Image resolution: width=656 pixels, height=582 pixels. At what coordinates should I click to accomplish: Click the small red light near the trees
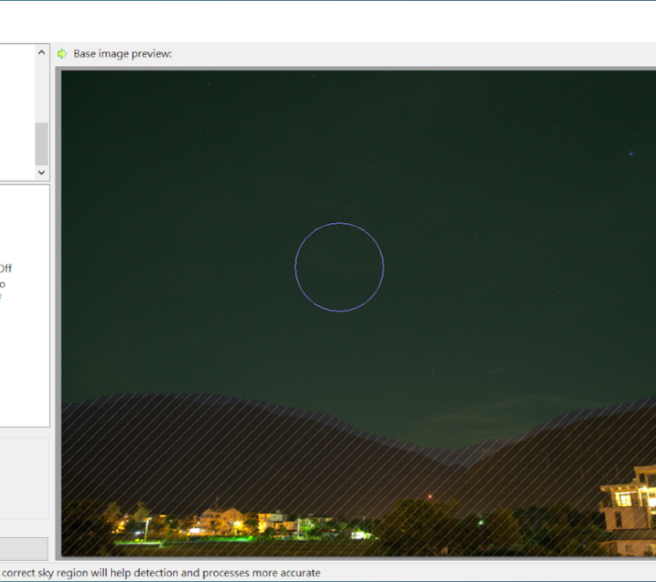coord(430,497)
